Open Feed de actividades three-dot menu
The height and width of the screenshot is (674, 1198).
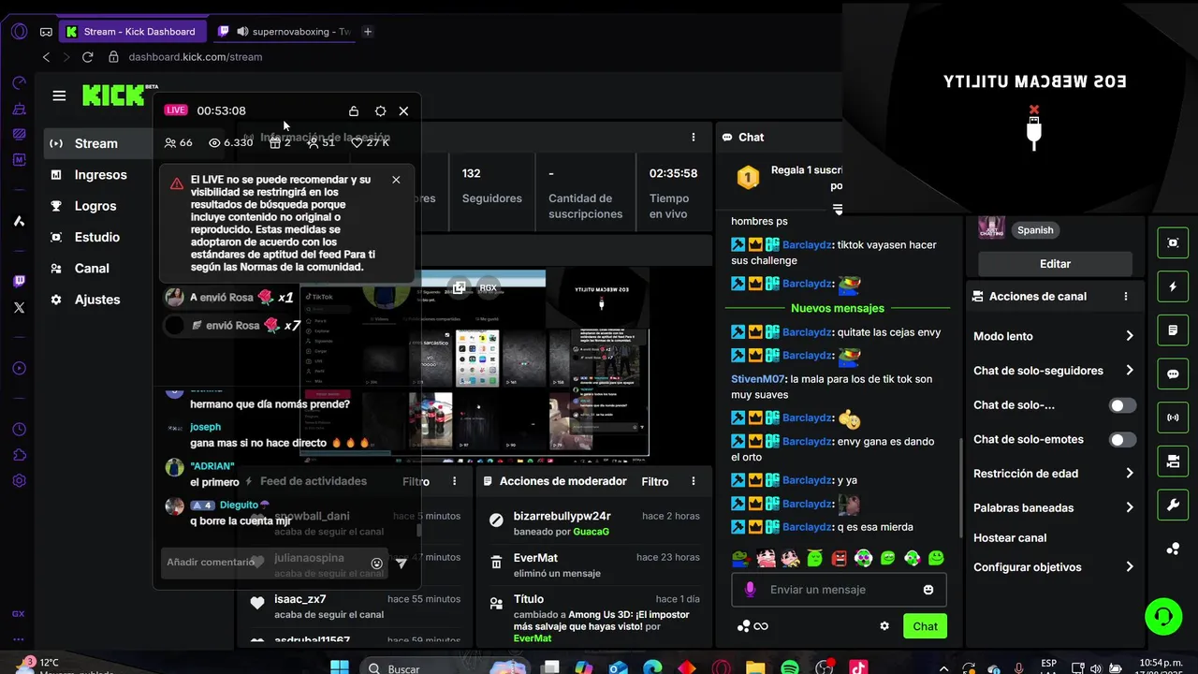(455, 481)
